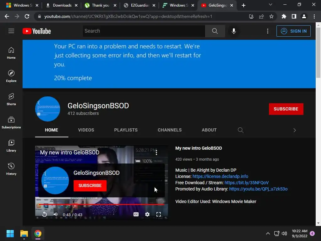321x241 pixels.
Task: Open the bit.ly/35NFQoV link
Action: click(246, 183)
